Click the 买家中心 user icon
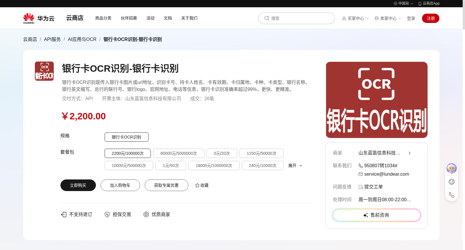 344,18
